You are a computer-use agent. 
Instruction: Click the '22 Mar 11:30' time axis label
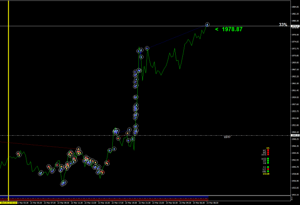77,203
